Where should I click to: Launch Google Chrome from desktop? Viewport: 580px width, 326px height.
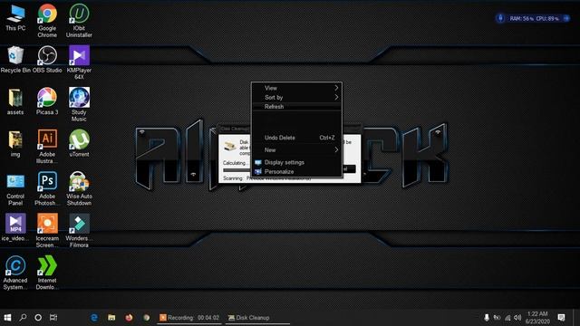[x=47, y=20]
